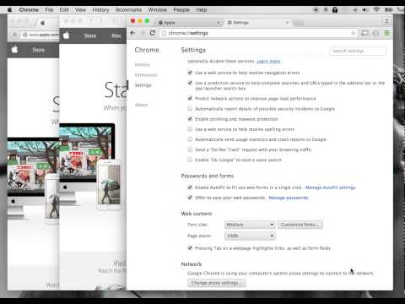
Task: Close the Settings tab
Action: [x=287, y=23]
